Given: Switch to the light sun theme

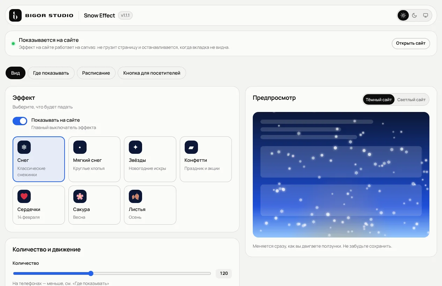Looking at the screenshot, I should pyautogui.click(x=403, y=15).
